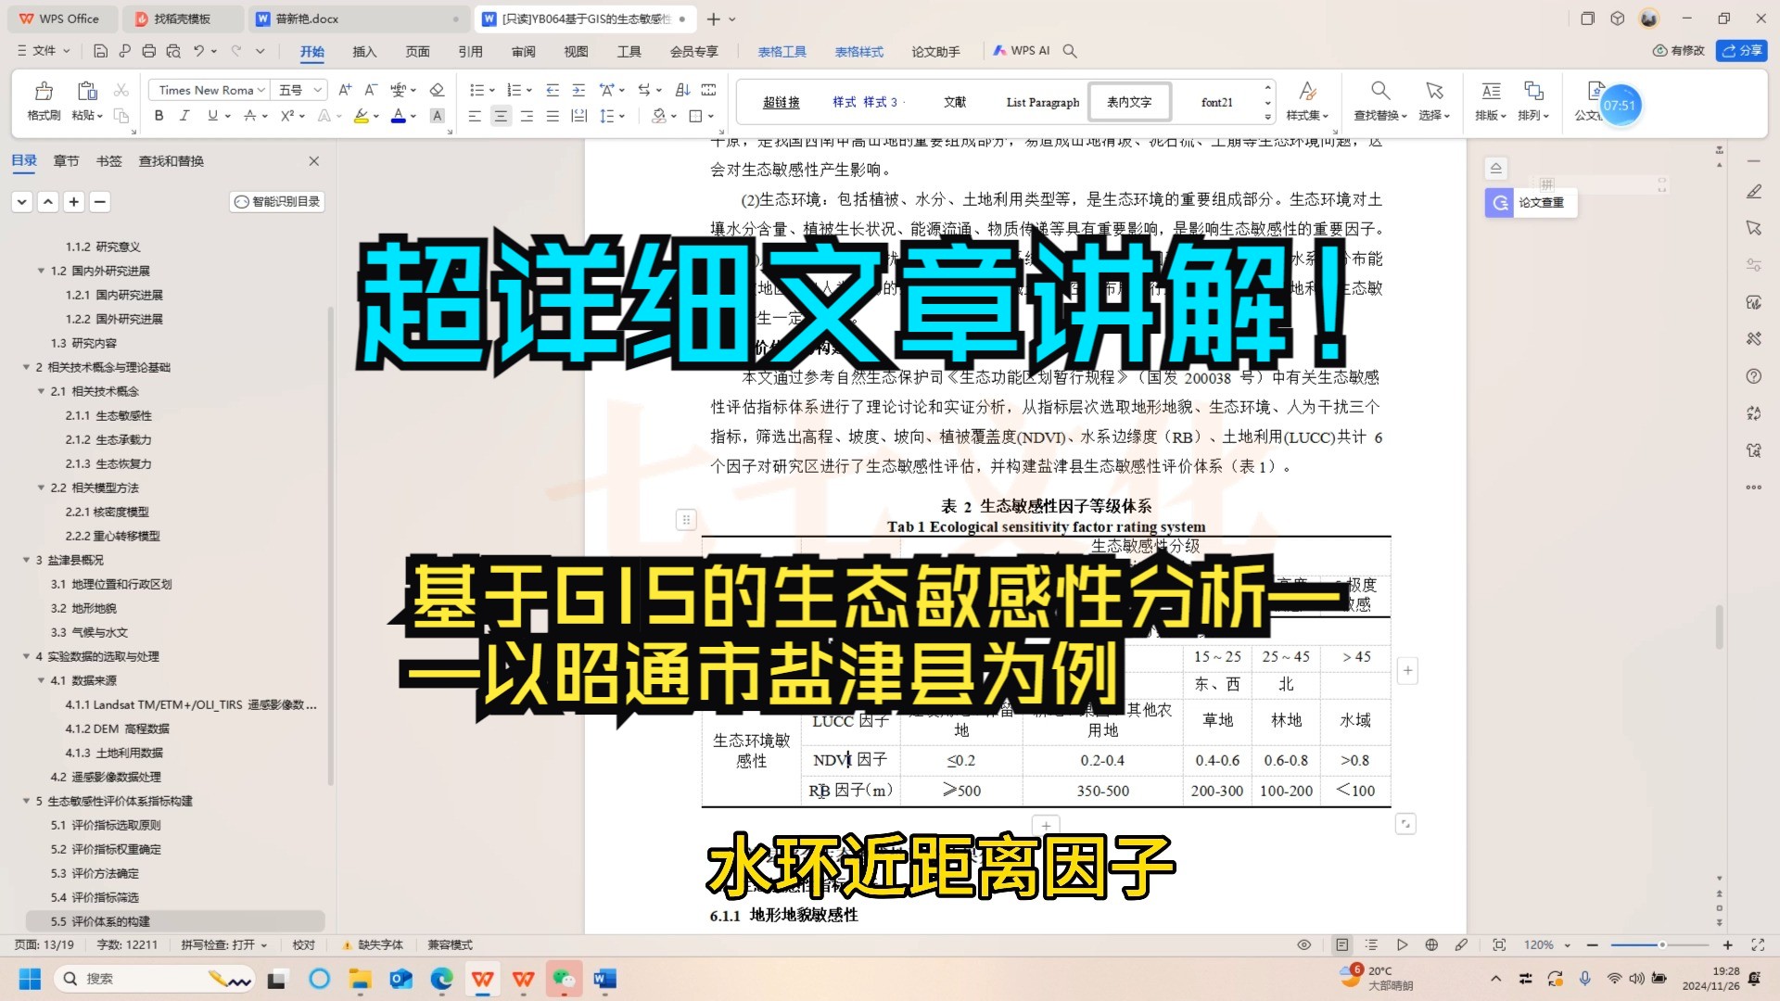The image size is (1780, 1001).
Task: Open the 审阅 (Review) ribbon tab
Action: coord(523,51)
